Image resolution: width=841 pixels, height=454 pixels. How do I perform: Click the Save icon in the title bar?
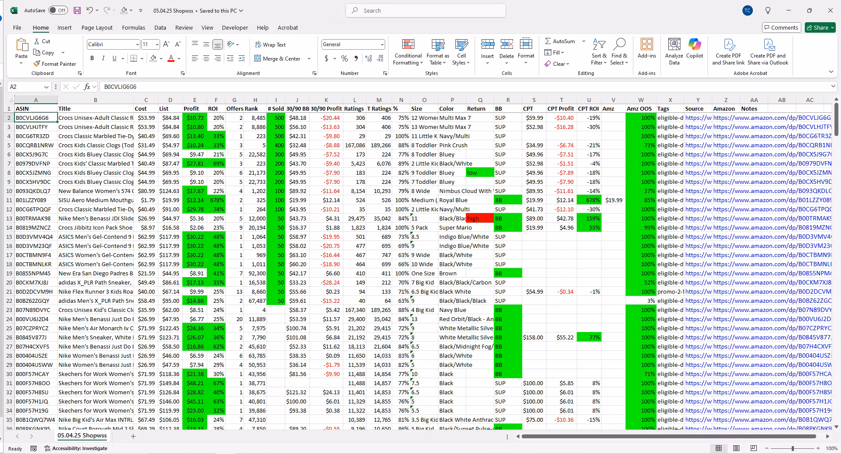(x=77, y=10)
